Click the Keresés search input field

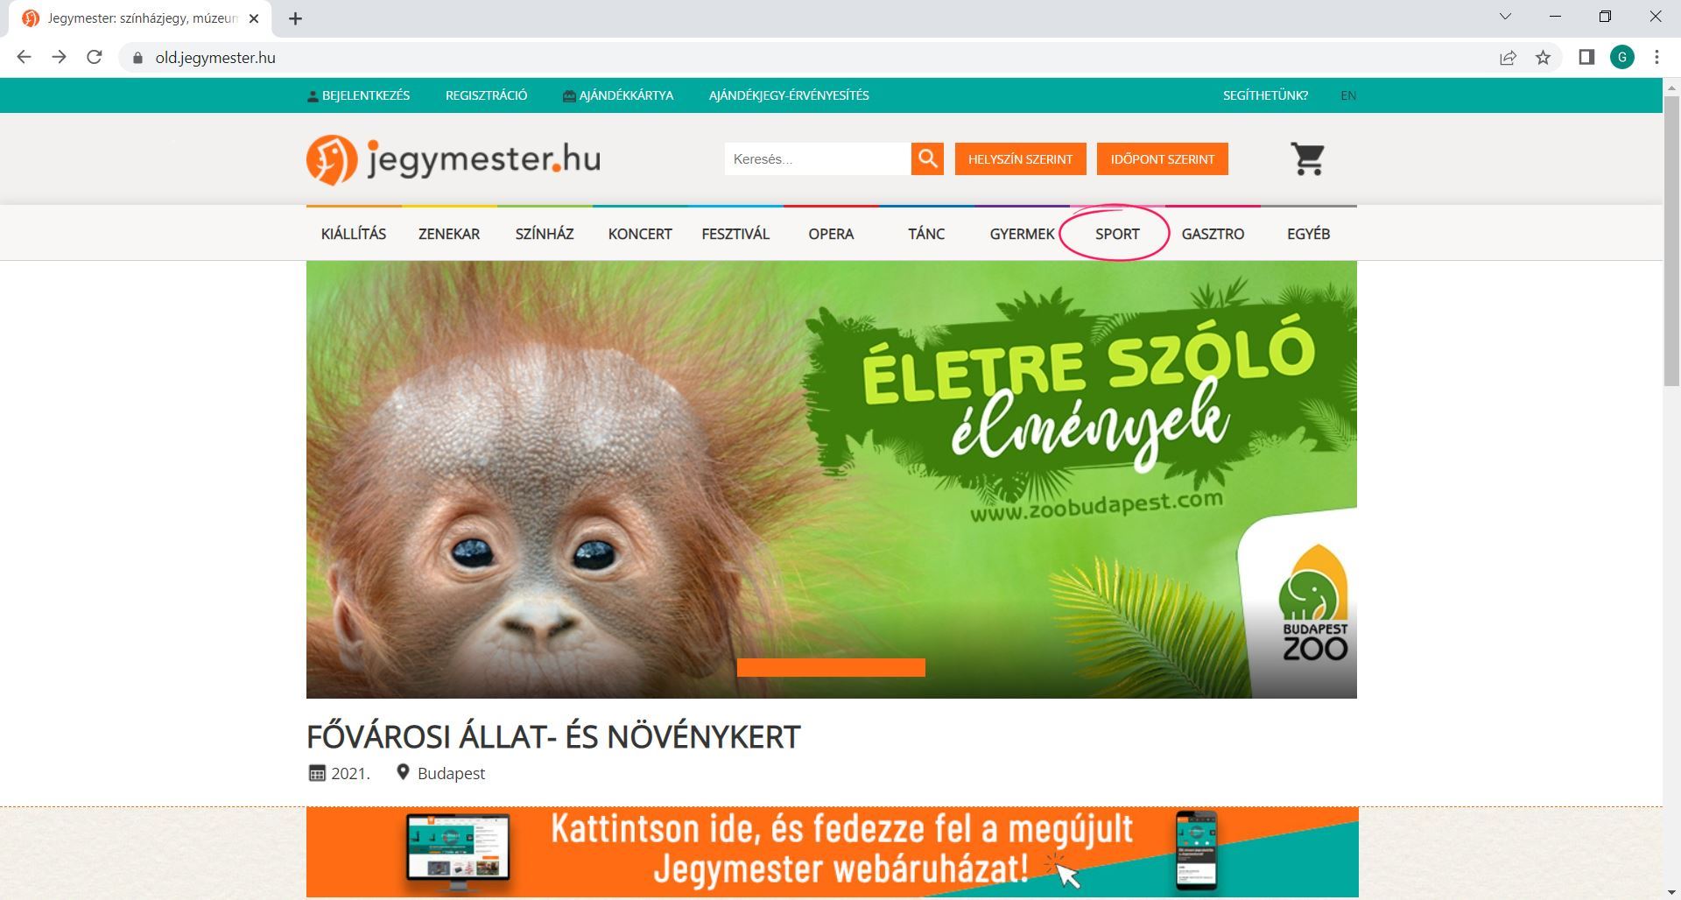tap(817, 159)
